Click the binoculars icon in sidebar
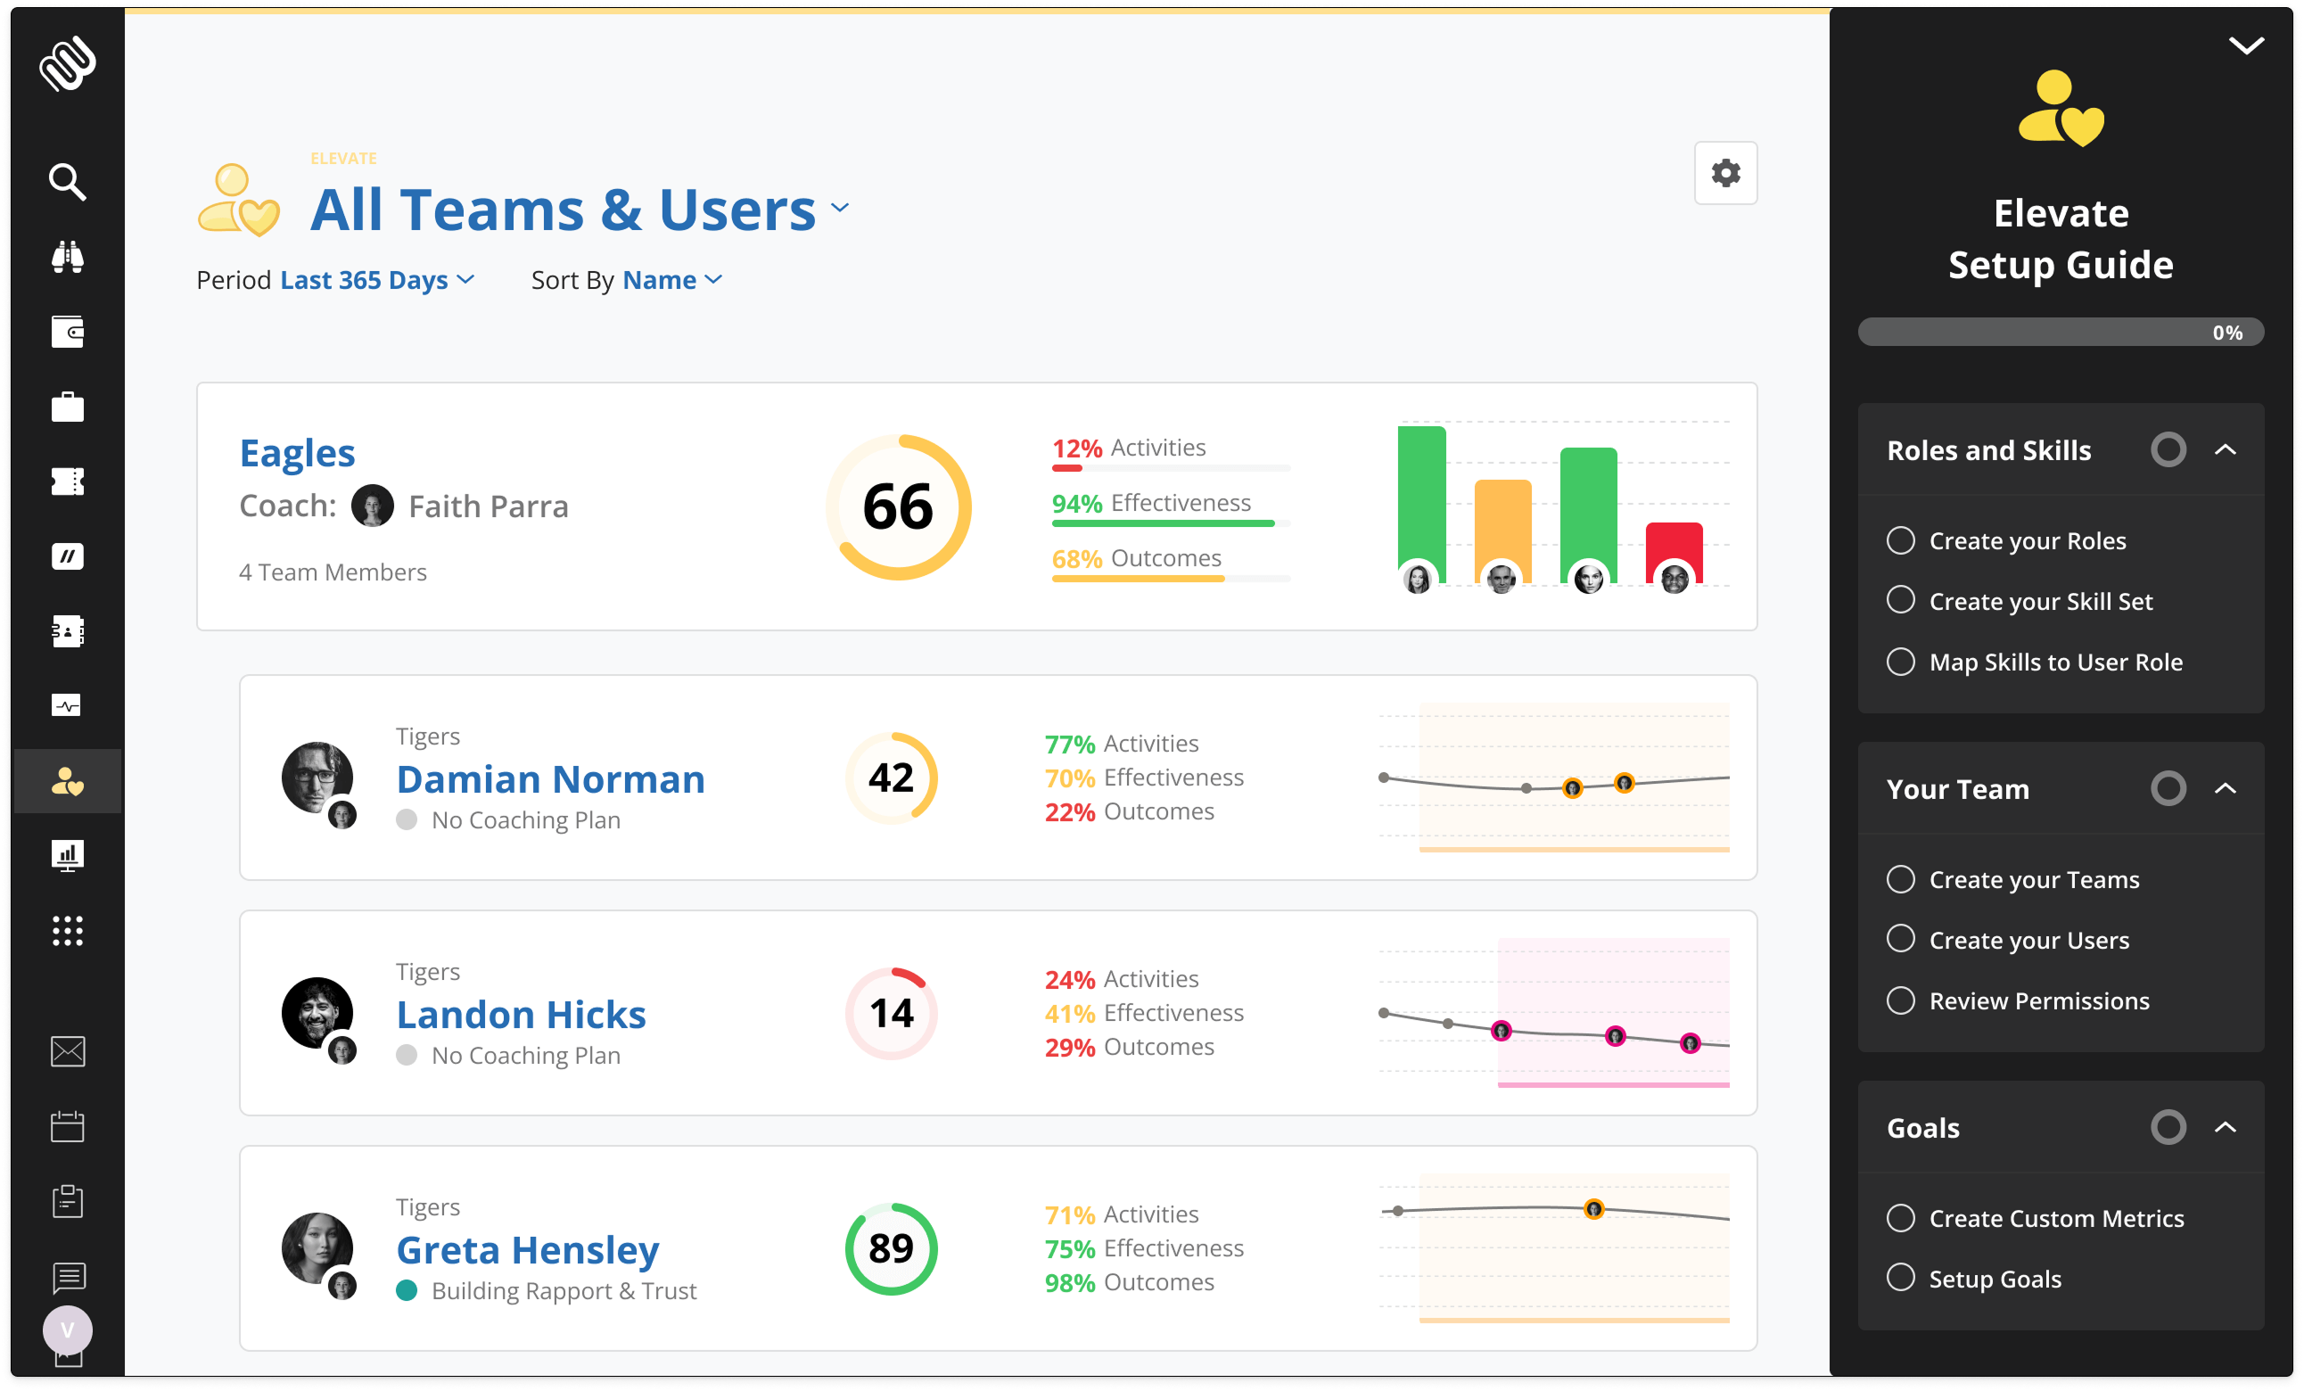 click(68, 256)
